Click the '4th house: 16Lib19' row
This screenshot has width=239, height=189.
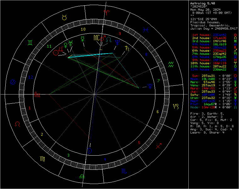point(214,44)
